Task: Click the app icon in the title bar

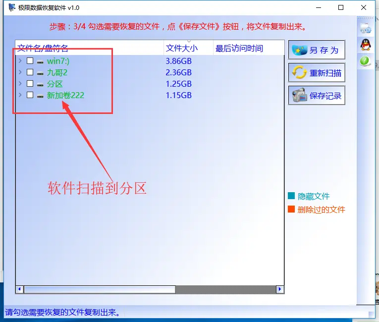Action: [11, 7]
